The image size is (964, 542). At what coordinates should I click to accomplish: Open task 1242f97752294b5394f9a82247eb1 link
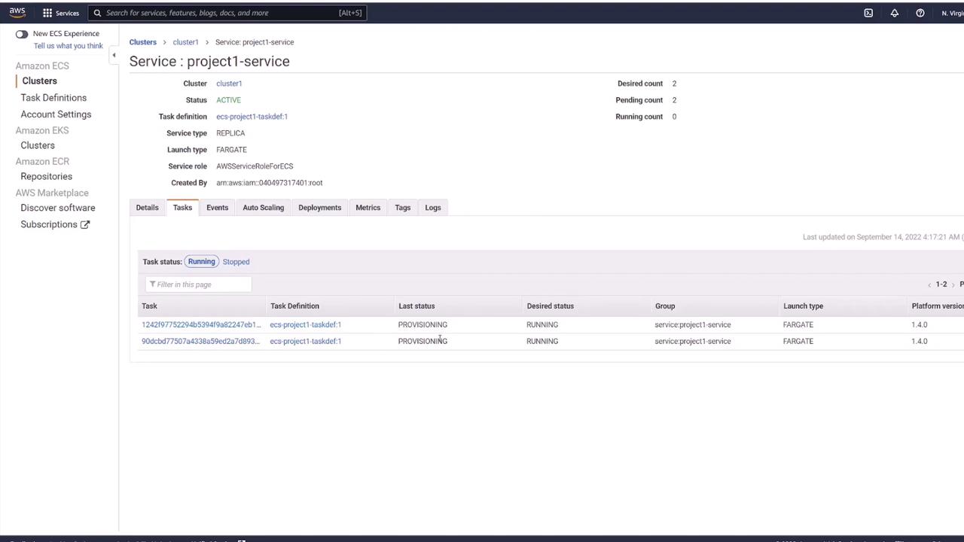(x=201, y=324)
